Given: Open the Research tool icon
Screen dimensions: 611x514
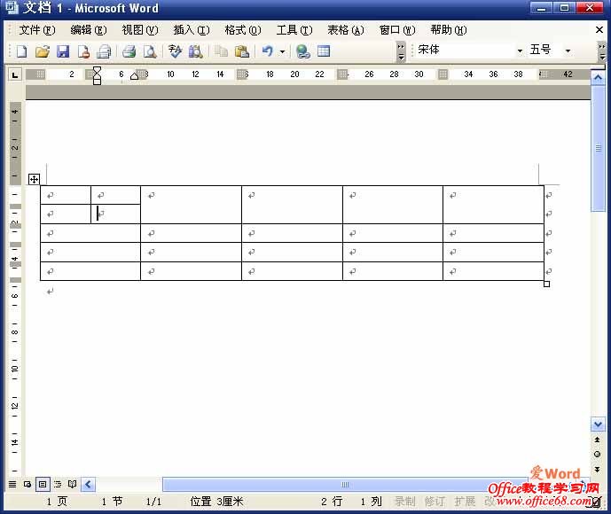Looking at the screenshot, I should 196,51.
